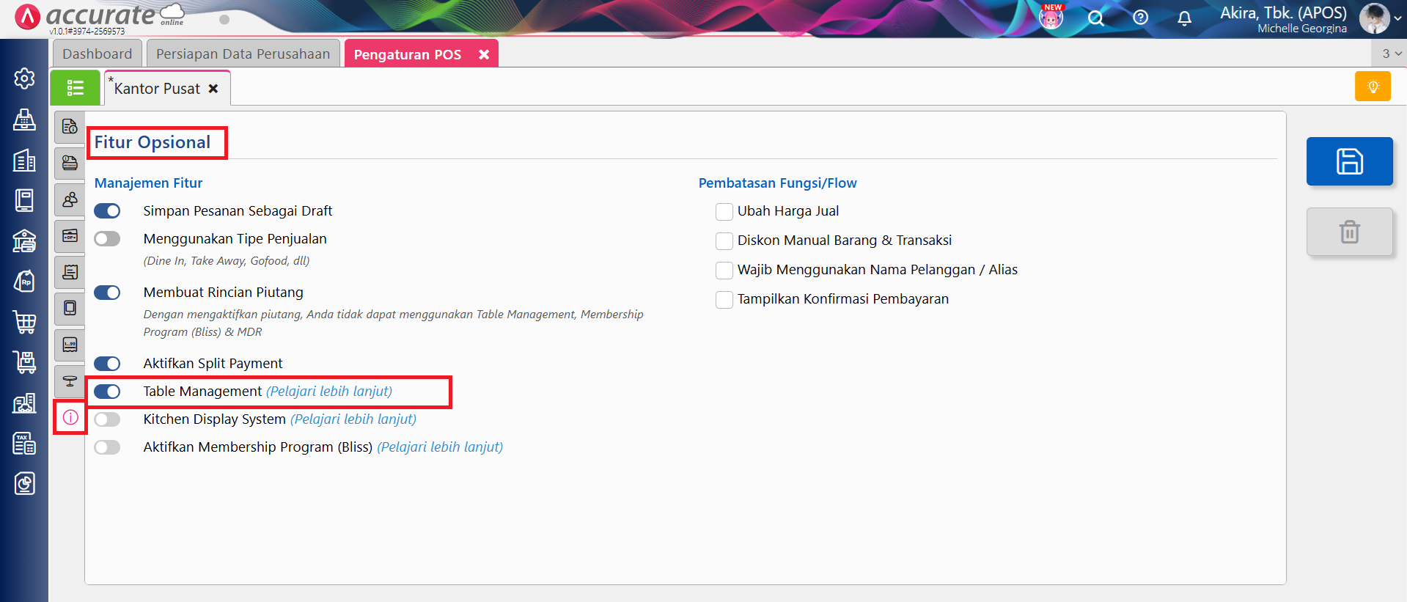Viewport: 1407px width, 602px height.
Task: Open the user profile dropdown arrow
Action: click(x=1397, y=18)
